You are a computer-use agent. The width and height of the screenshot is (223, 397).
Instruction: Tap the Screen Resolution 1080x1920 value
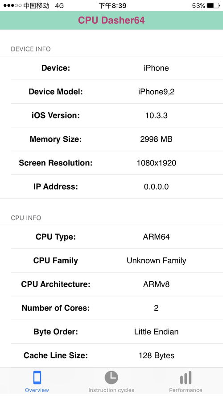click(x=157, y=163)
